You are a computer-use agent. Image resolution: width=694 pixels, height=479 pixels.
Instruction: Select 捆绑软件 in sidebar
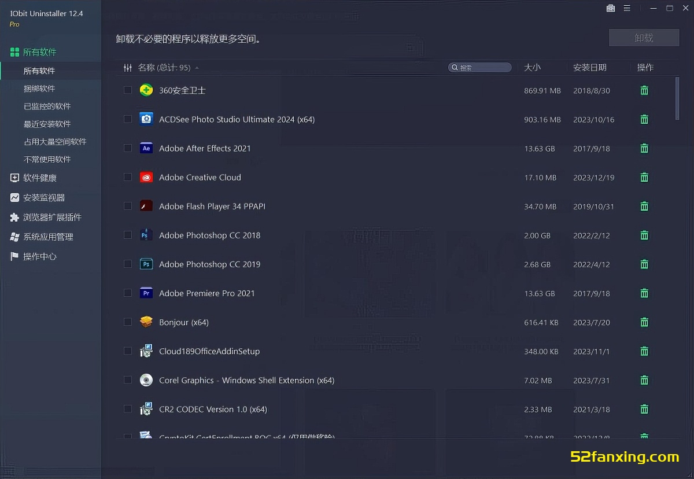(39, 89)
